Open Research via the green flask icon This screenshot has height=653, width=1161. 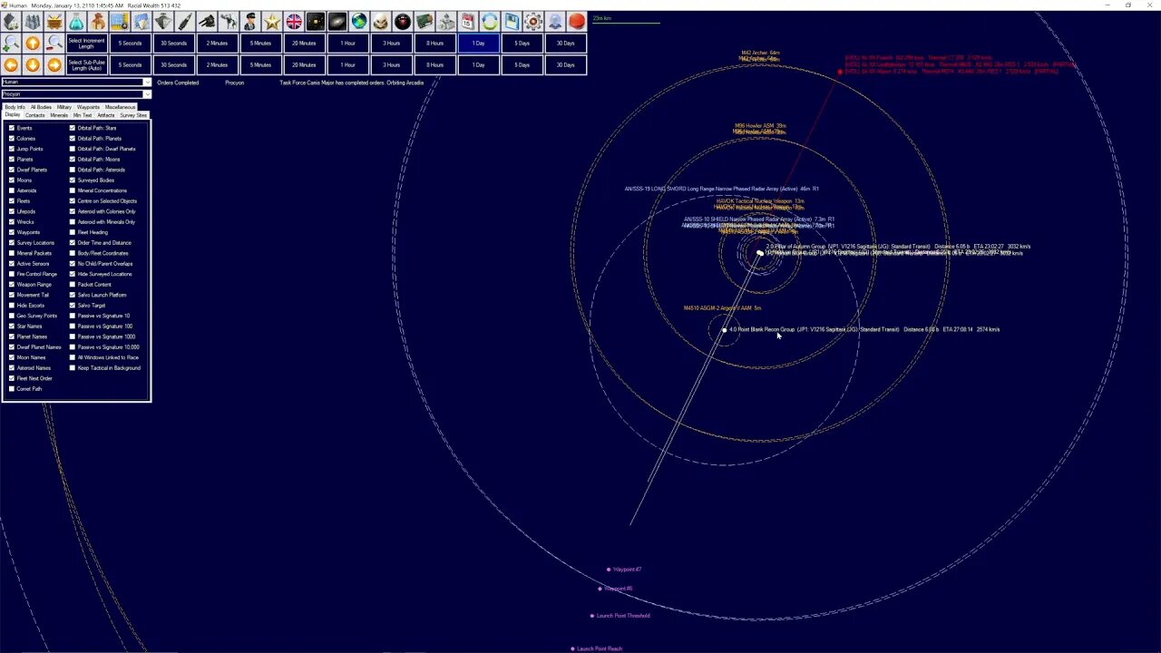tap(76, 21)
